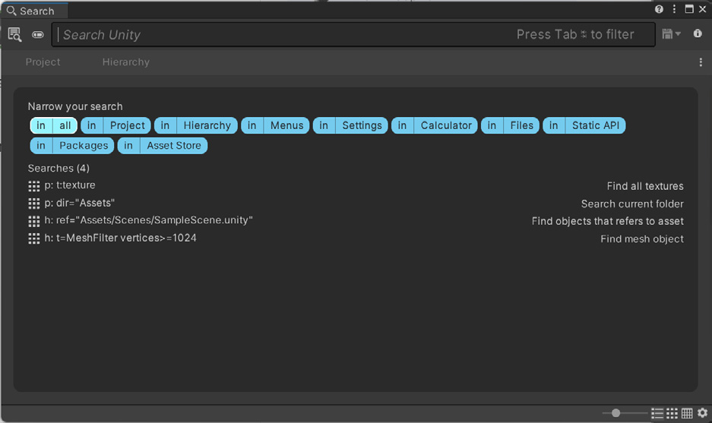Click 'Find mesh object' description

click(641, 238)
